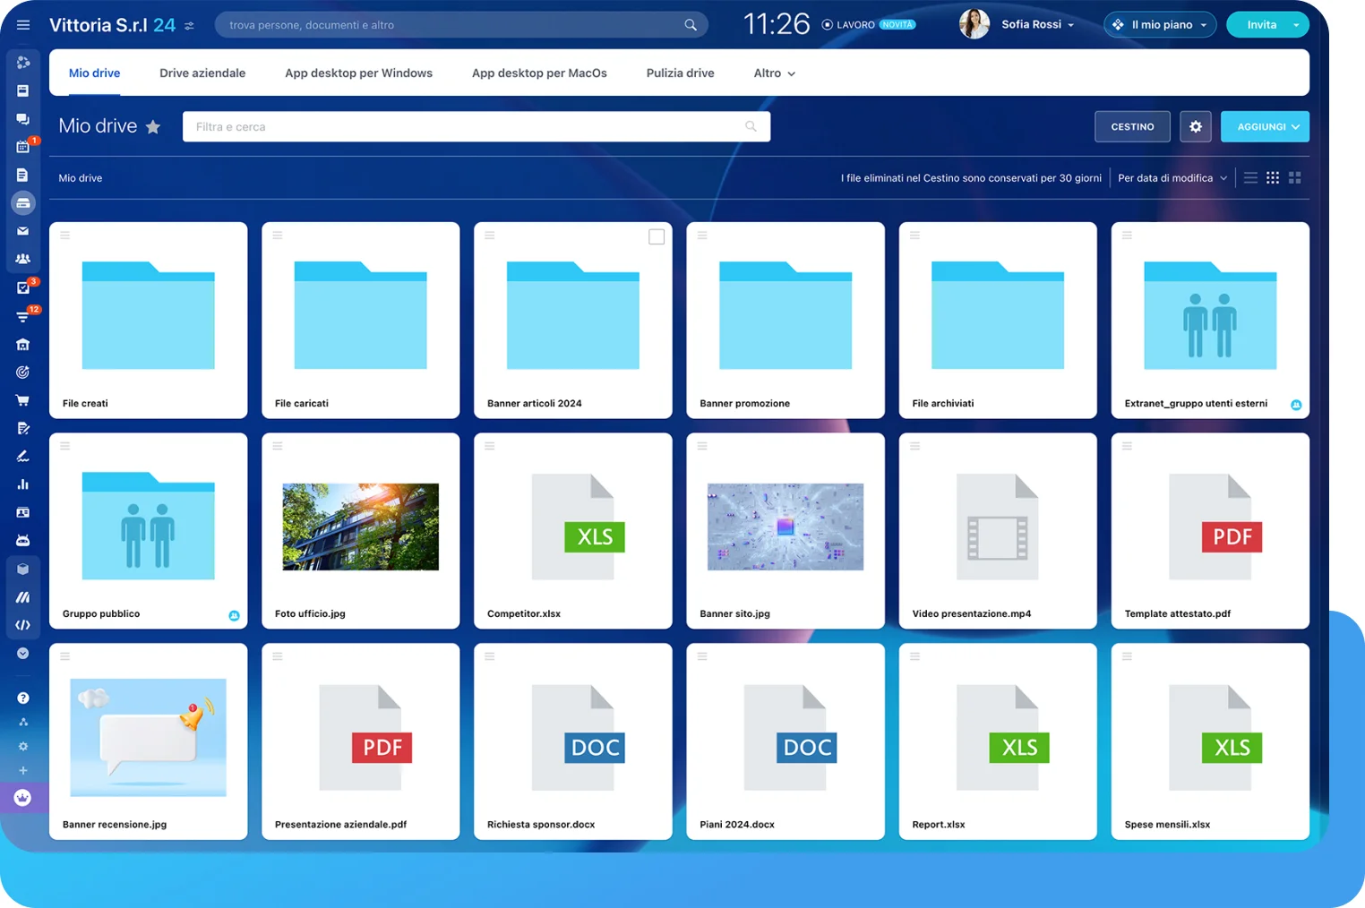Expand the Per data di modifica sort dropdown
The width and height of the screenshot is (1365, 908).
coord(1172,178)
